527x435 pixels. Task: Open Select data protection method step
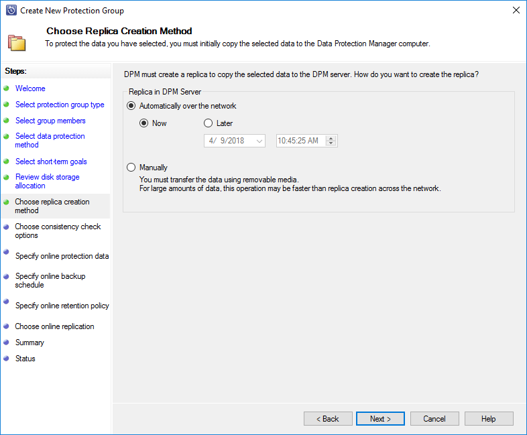click(50, 140)
